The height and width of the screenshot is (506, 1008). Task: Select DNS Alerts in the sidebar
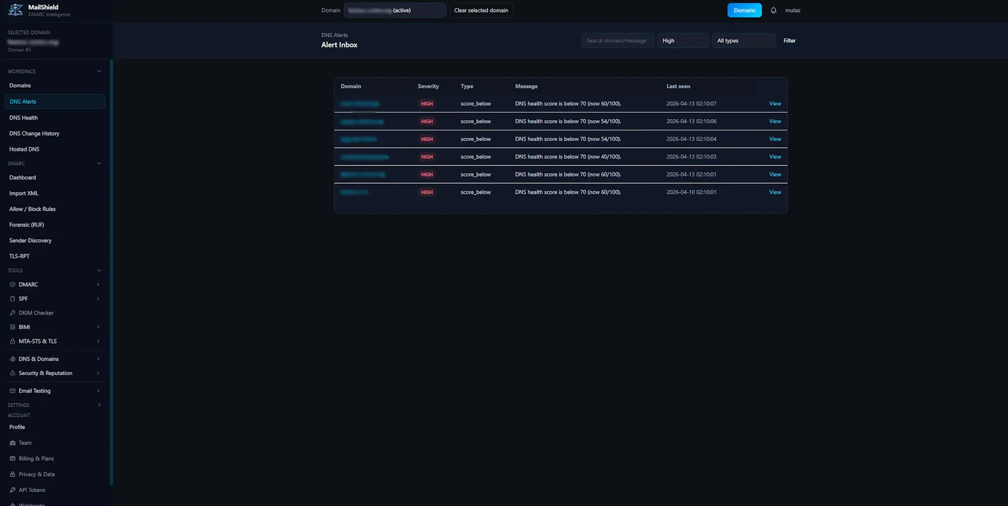pos(55,101)
